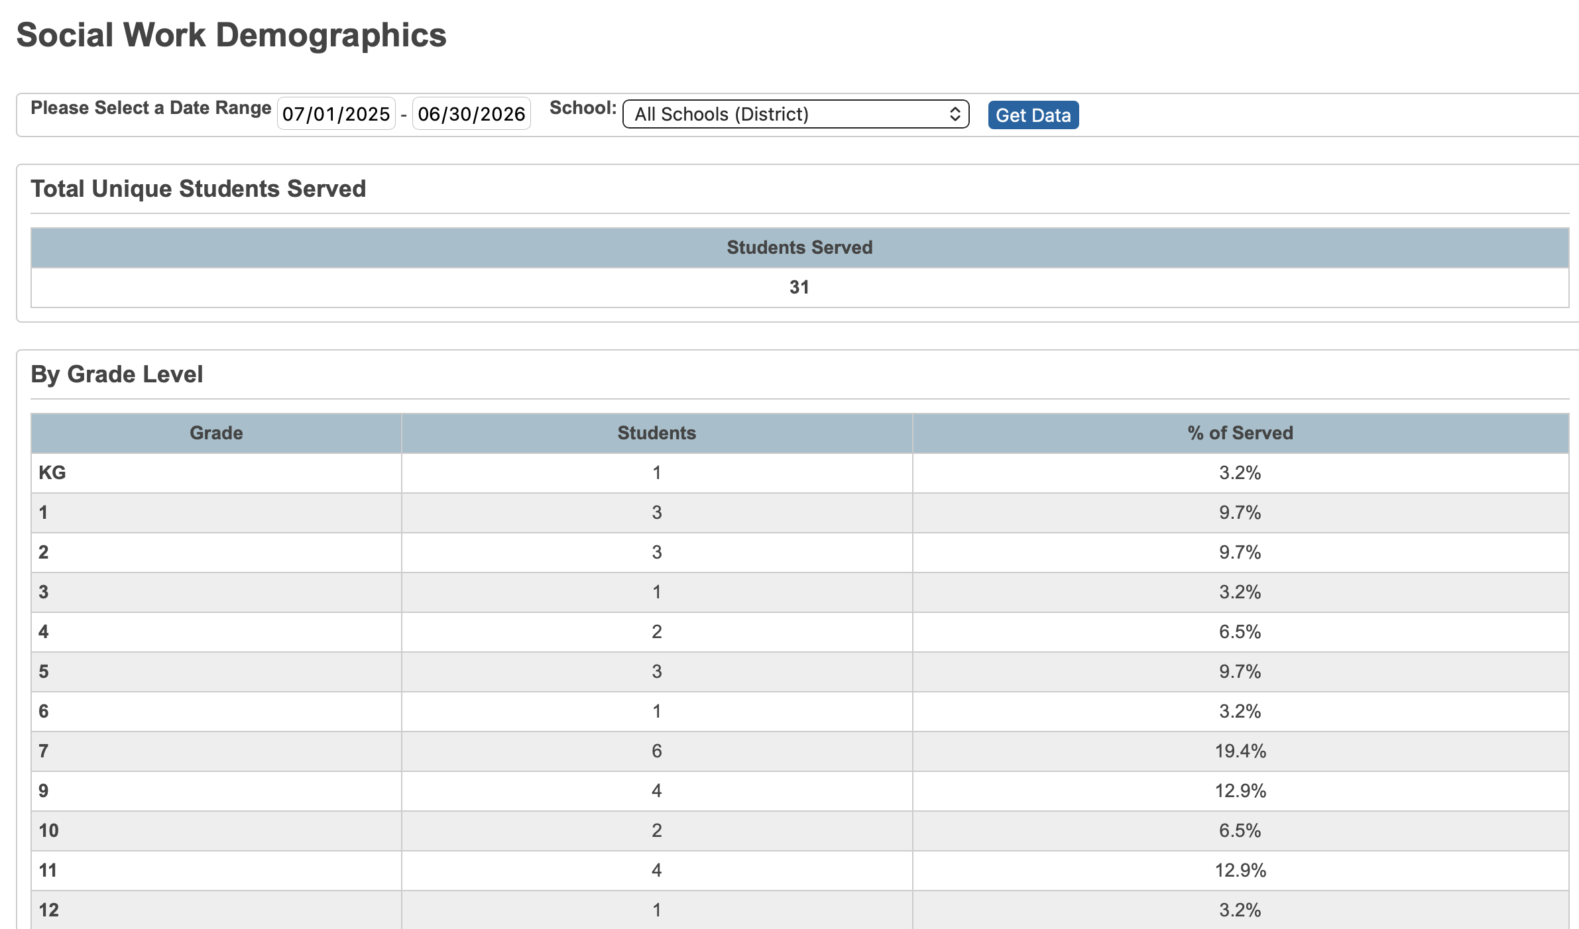Click the 3.2% cell in grade 6 row

(1240, 711)
